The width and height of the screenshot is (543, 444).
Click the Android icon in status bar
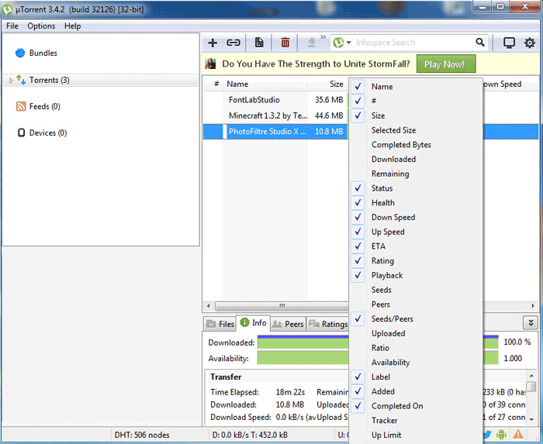[x=501, y=435]
